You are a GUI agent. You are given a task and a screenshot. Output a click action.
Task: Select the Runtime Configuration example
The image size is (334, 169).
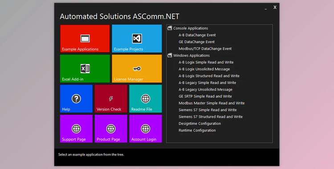click(x=197, y=130)
